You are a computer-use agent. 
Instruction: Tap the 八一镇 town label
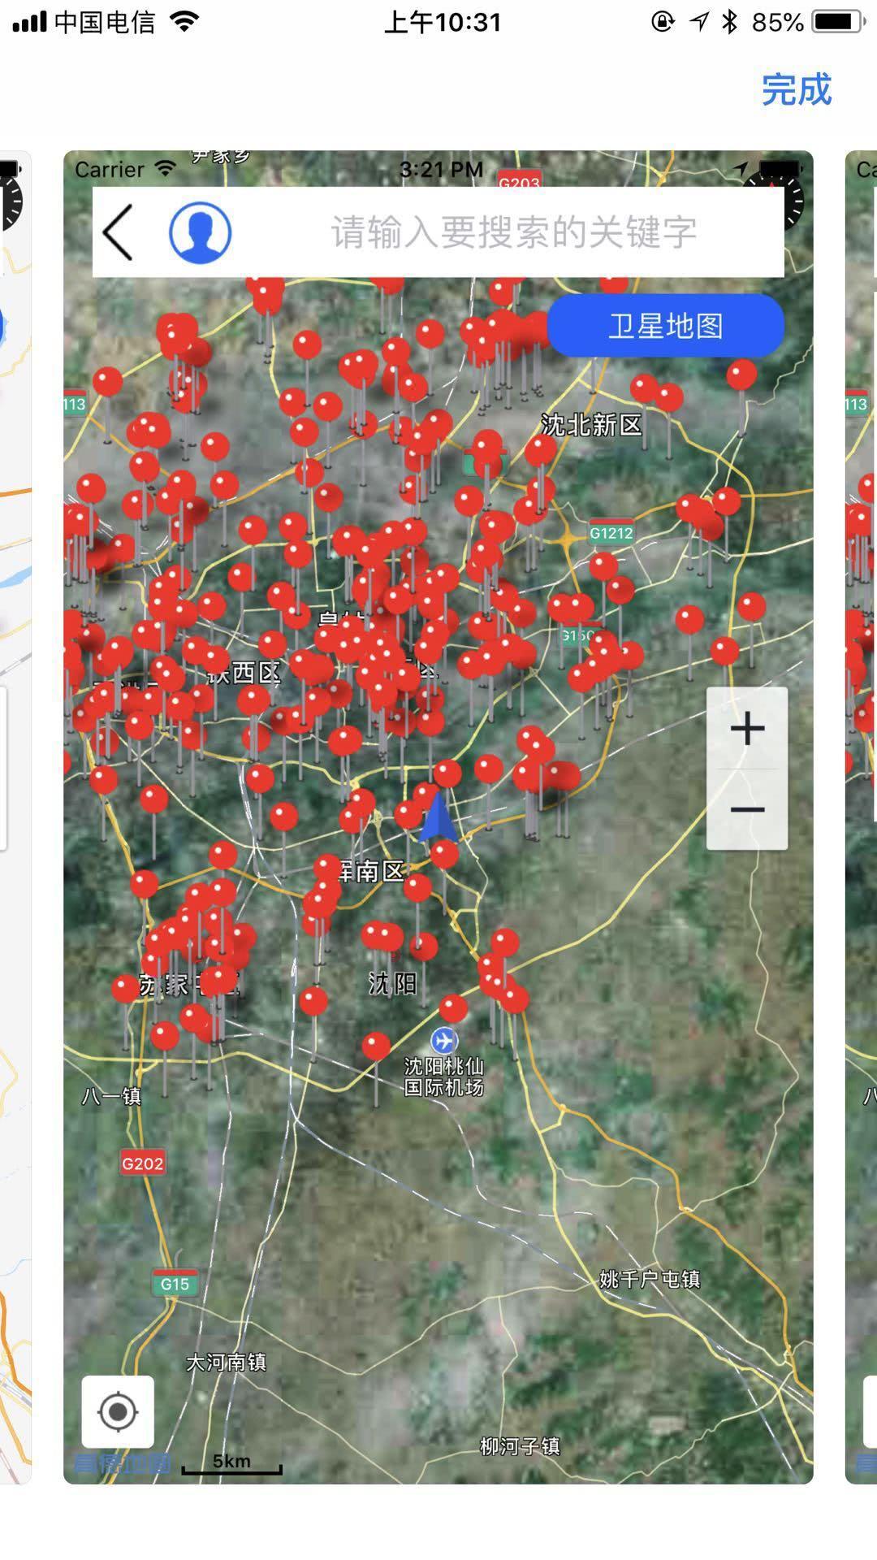pyautogui.click(x=112, y=1096)
